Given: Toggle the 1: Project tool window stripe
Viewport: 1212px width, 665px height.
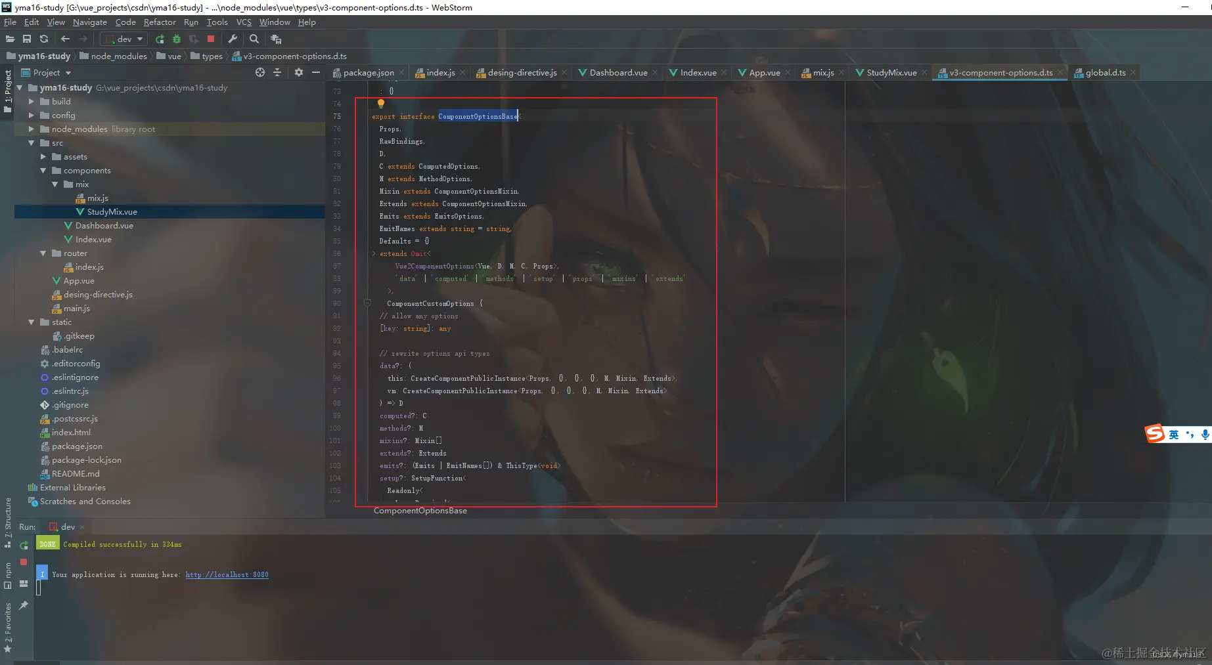Looking at the screenshot, I should [7, 91].
